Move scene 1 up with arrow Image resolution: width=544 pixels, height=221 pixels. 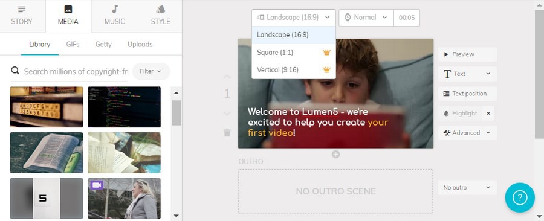(x=227, y=76)
